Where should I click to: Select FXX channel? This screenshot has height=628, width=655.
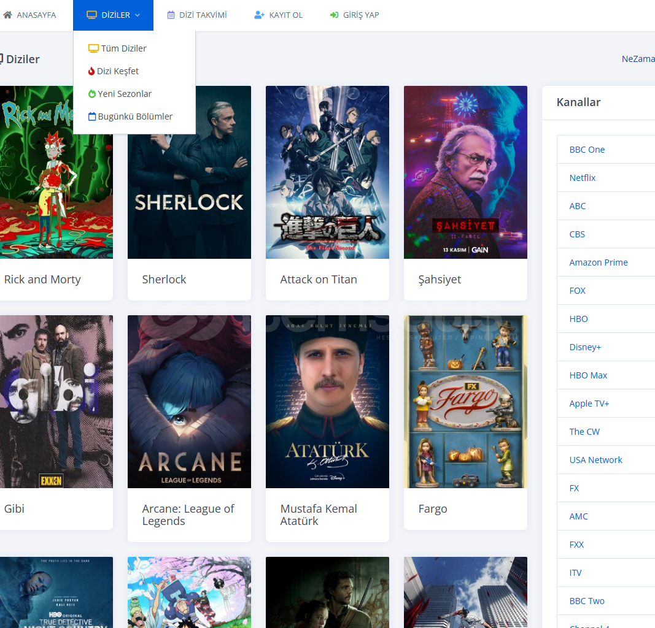tap(576, 545)
